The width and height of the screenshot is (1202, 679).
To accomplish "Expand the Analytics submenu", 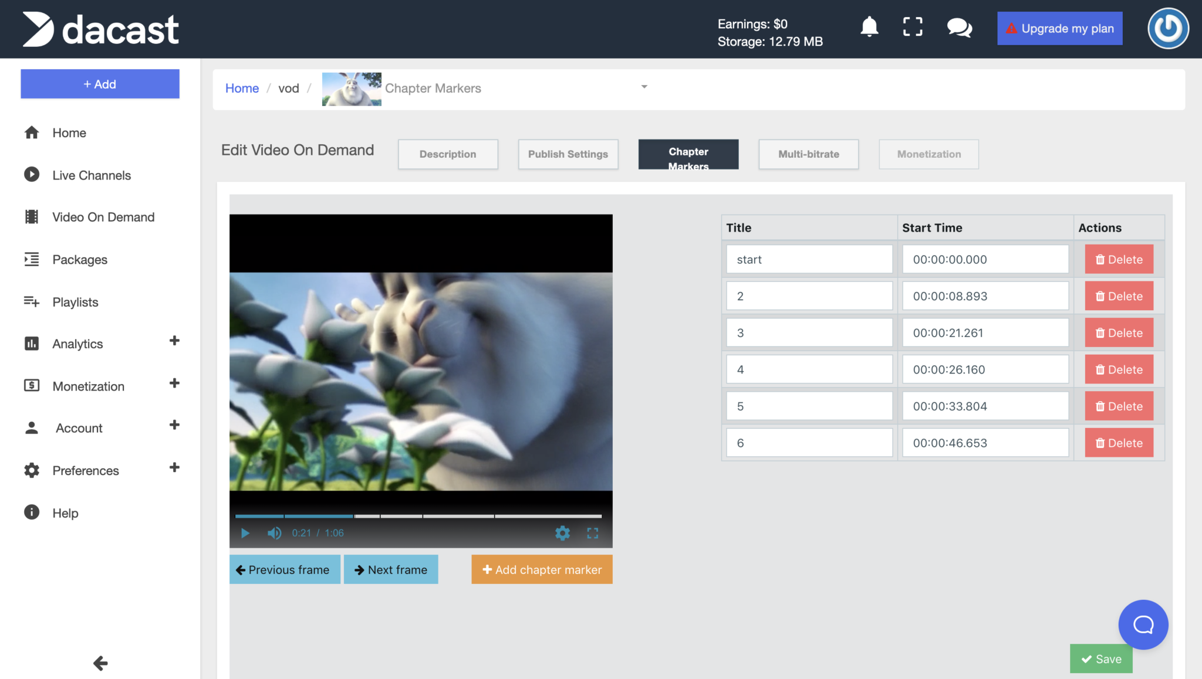I will pyautogui.click(x=174, y=341).
